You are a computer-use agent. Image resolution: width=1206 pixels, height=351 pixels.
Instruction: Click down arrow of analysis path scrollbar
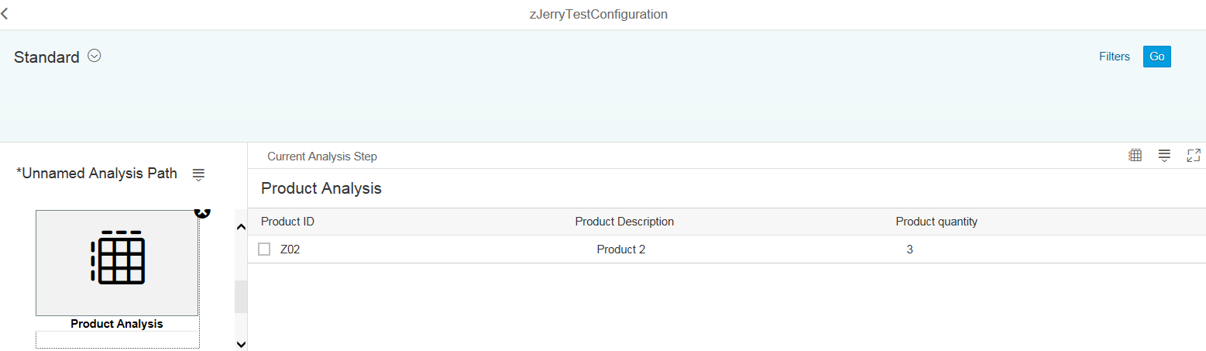point(241,344)
